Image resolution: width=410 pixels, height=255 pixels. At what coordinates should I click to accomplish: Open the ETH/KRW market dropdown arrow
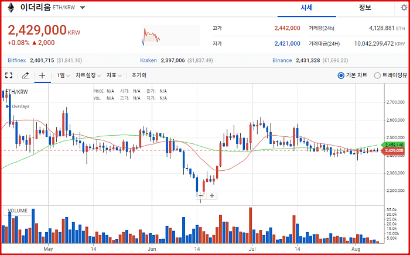83,8
